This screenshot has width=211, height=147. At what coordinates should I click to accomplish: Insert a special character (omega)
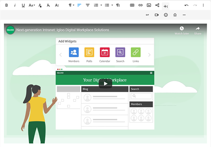(175, 15)
